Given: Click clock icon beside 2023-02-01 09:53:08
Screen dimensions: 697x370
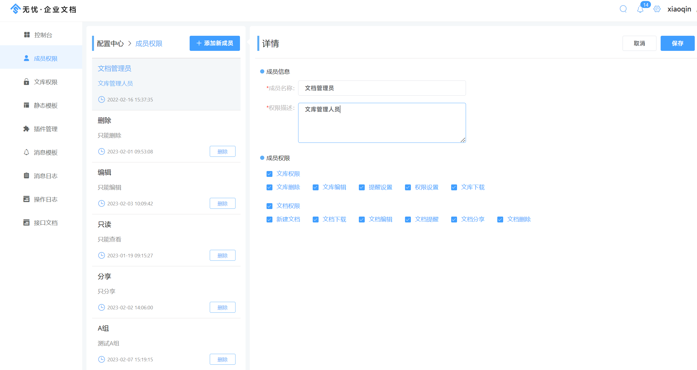Looking at the screenshot, I should [101, 151].
